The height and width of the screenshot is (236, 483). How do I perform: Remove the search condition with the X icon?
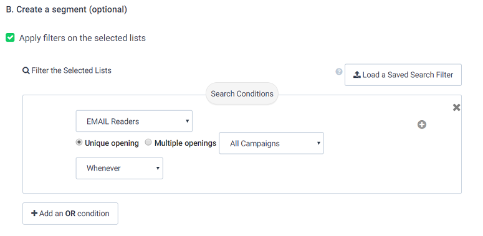point(456,107)
